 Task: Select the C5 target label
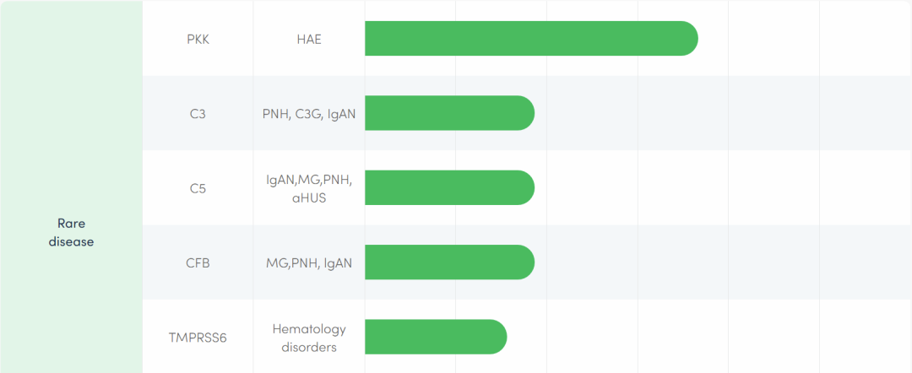click(x=198, y=188)
